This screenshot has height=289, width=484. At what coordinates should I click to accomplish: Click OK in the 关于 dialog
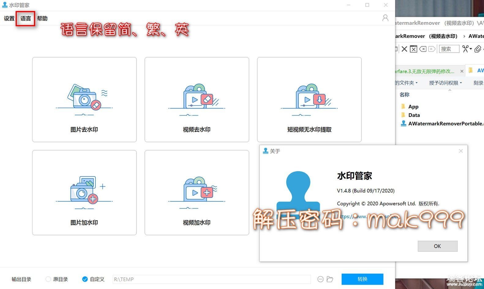pos(437,246)
